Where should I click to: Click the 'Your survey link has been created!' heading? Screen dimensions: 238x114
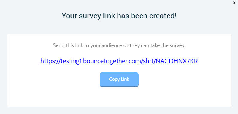[119, 16]
